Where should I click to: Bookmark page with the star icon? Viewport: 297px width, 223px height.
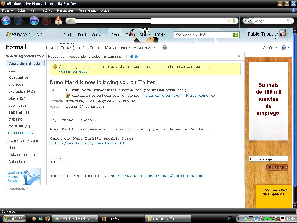[229, 21]
